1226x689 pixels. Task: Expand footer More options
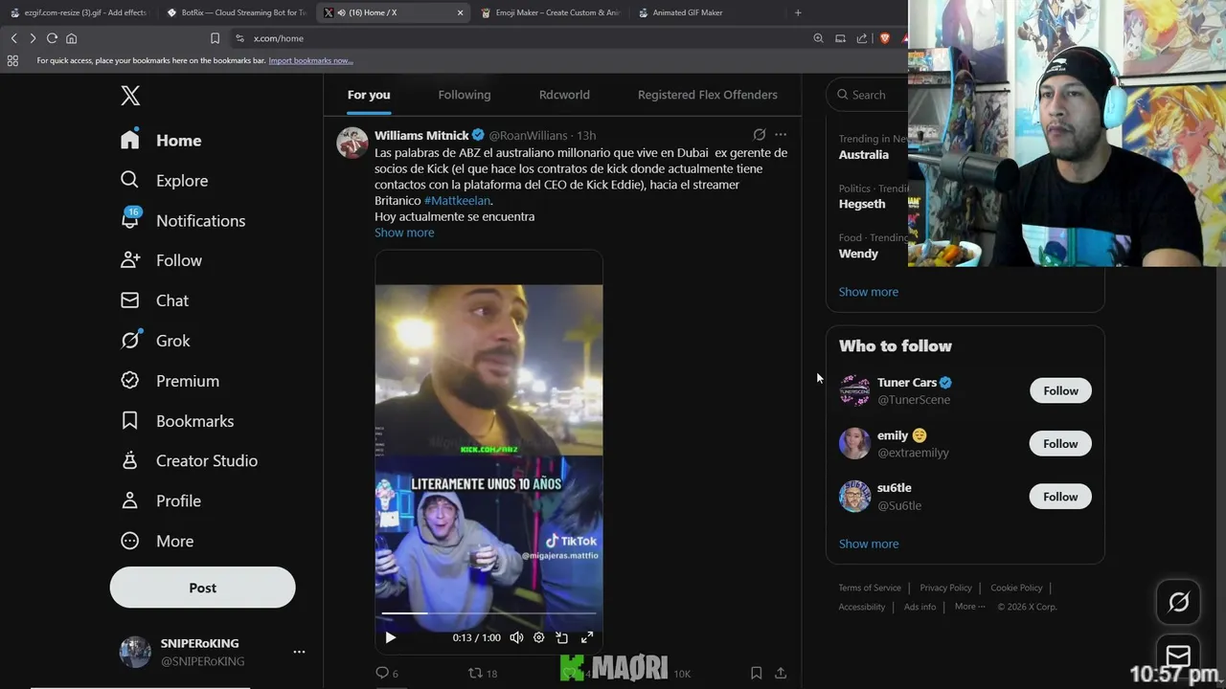point(969,607)
